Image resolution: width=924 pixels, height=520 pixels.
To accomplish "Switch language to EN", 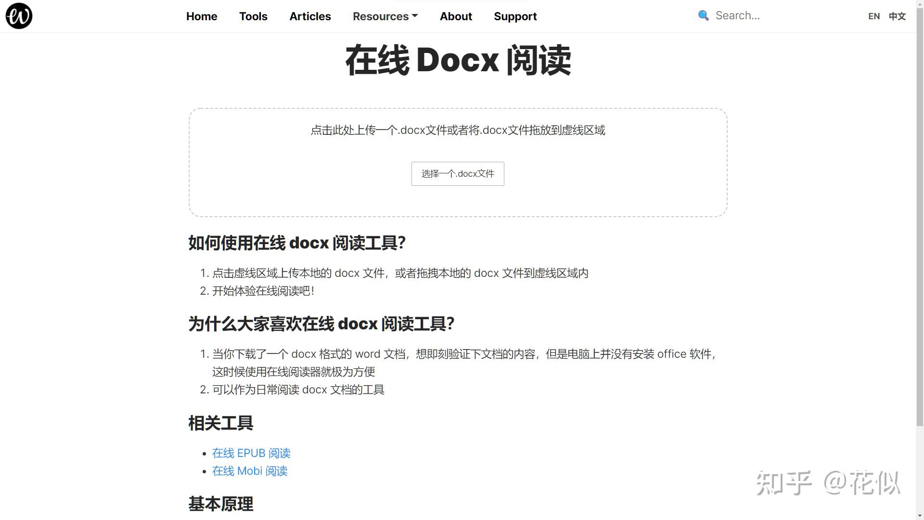I will (x=874, y=16).
